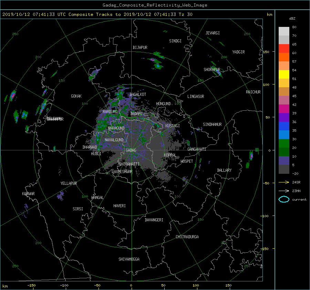The width and height of the screenshot is (310, 290).
Task: Select the SHIVAMOGGA label
Action: (129, 259)
